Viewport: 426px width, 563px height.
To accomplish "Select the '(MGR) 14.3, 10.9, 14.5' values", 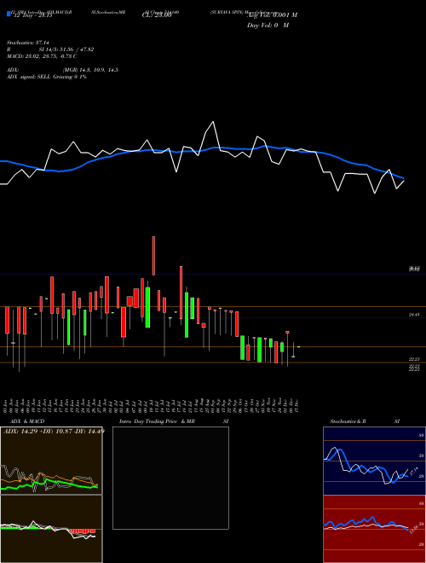I will click(90, 70).
